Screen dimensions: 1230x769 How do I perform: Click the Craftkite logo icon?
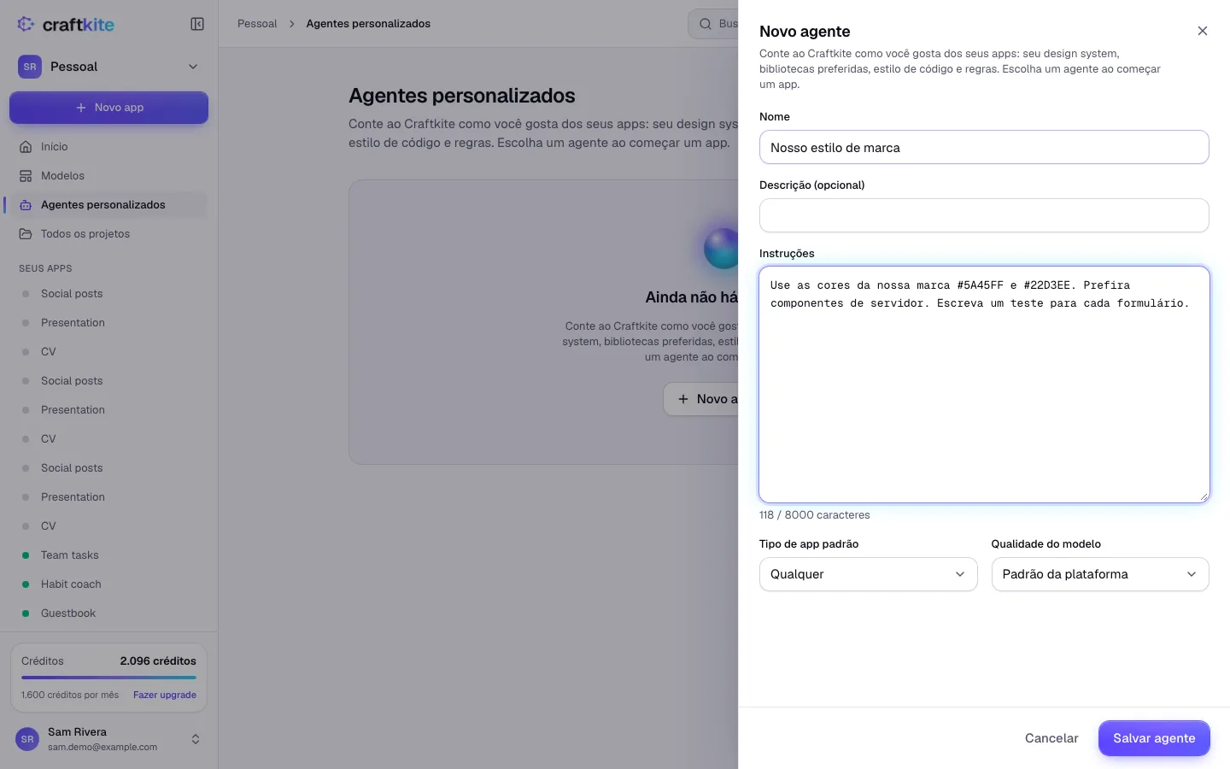point(26,24)
